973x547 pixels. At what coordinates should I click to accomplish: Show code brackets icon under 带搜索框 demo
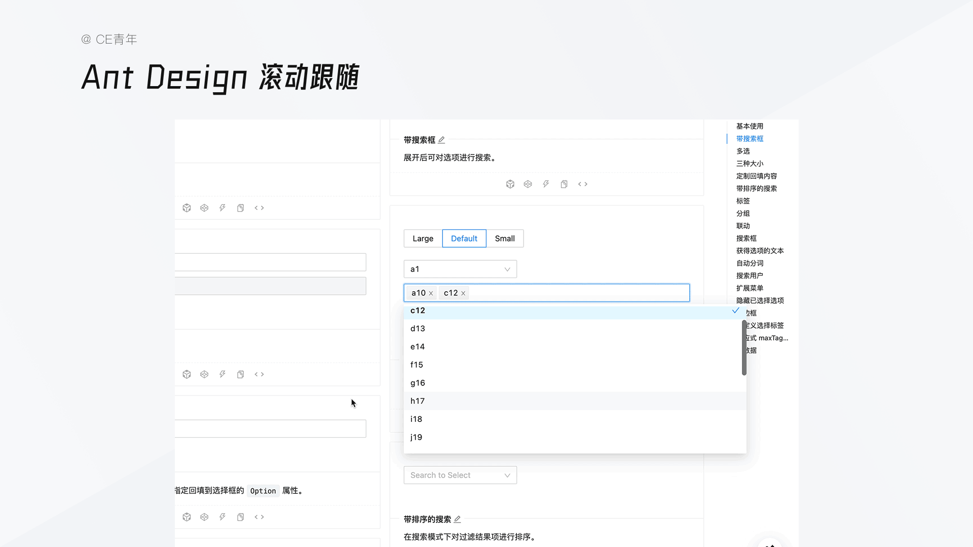[583, 184]
